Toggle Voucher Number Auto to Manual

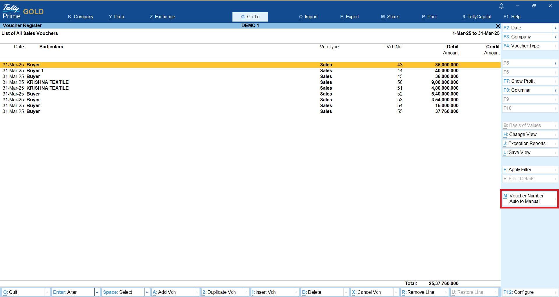(x=527, y=199)
